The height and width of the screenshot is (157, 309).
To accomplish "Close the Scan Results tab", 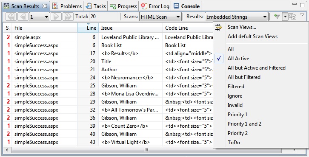I will [x=45, y=6].
